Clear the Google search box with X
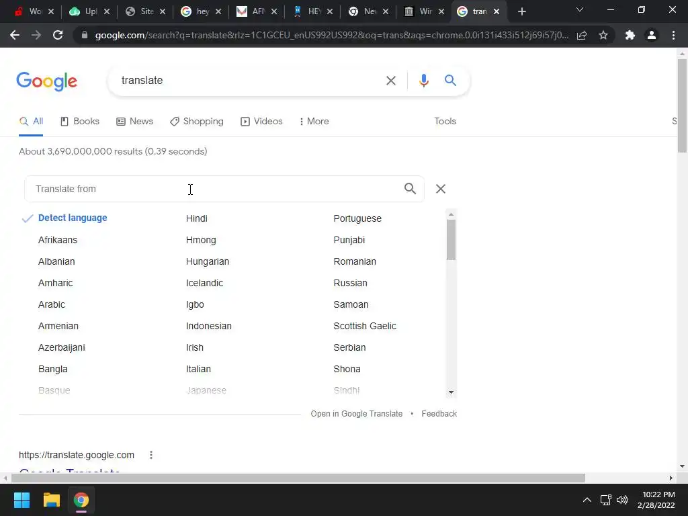The height and width of the screenshot is (516, 688). pyautogui.click(x=390, y=81)
